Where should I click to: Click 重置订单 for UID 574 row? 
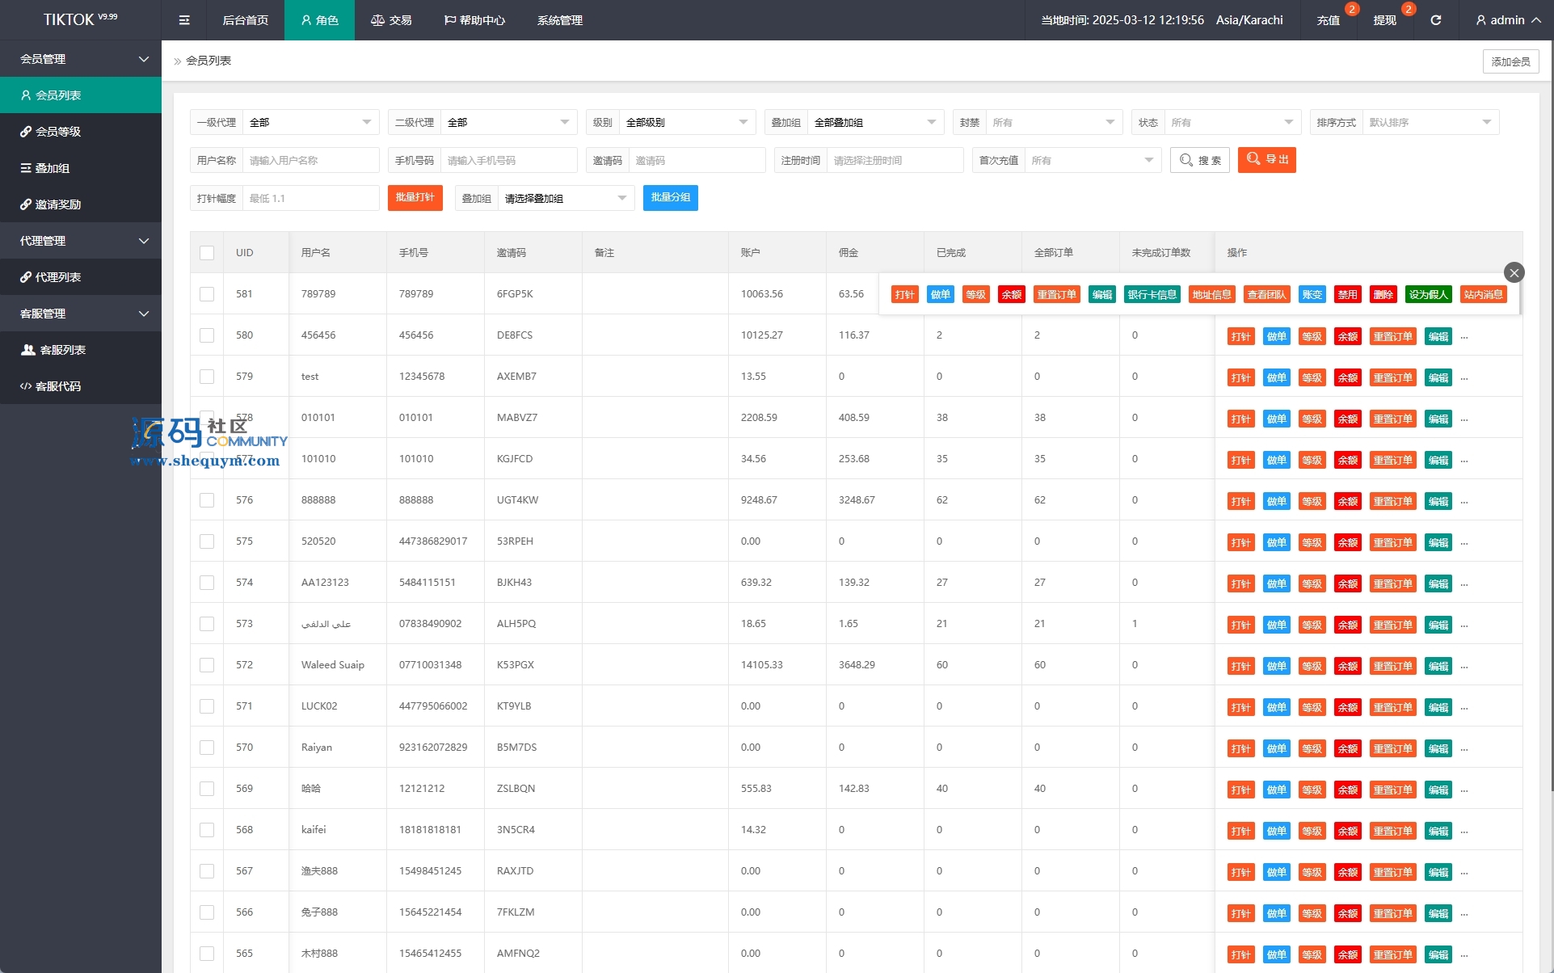coord(1392,583)
